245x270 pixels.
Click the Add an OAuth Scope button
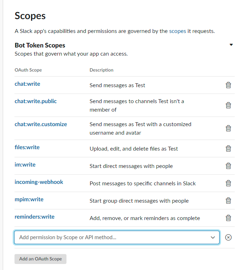(x=40, y=259)
